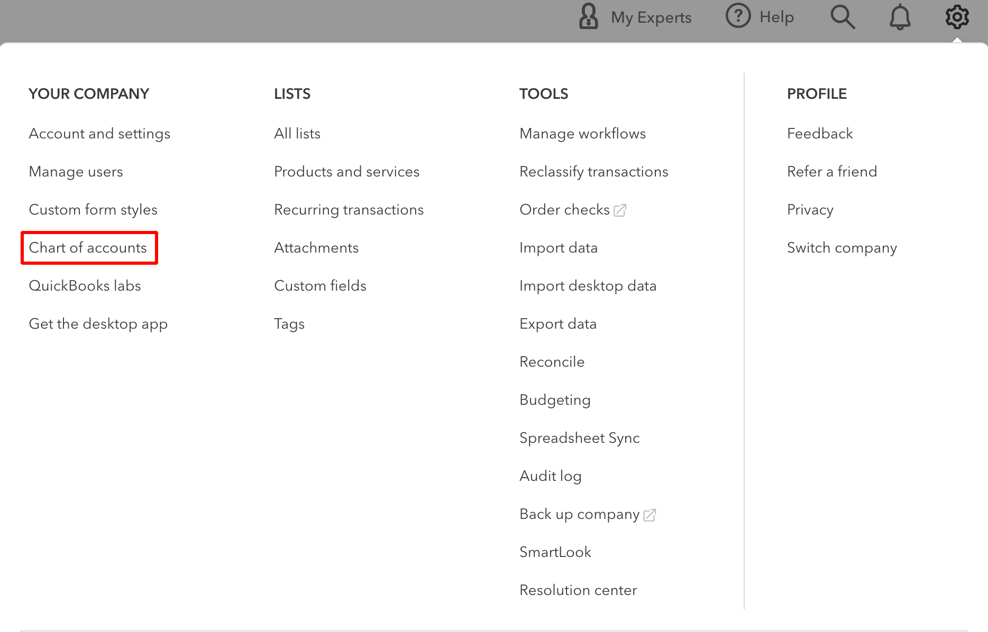This screenshot has height=632, width=988.
Task: Click the My Experts person icon
Action: (x=588, y=16)
